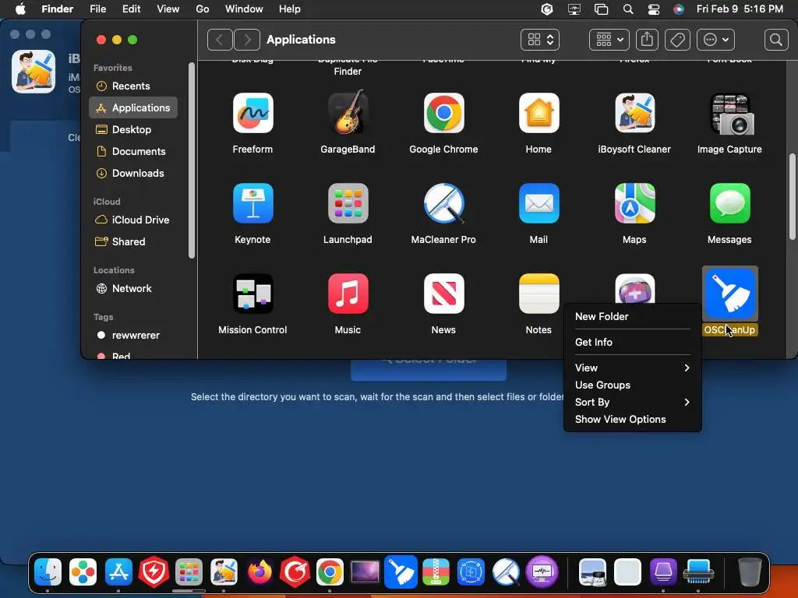This screenshot has width=798, height=598.
Task: Open Spotlight search in the menu bar
Action: pos(628,9)
